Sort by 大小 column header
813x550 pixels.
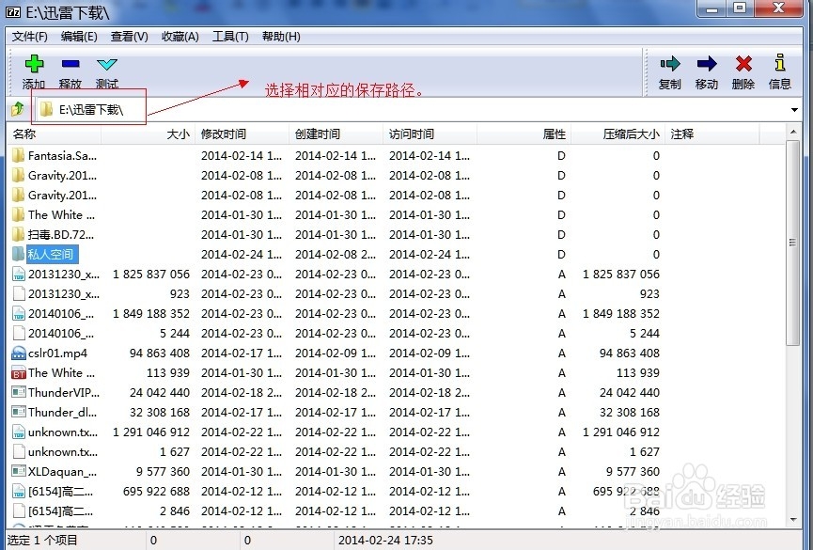click(x=149, y=134)
